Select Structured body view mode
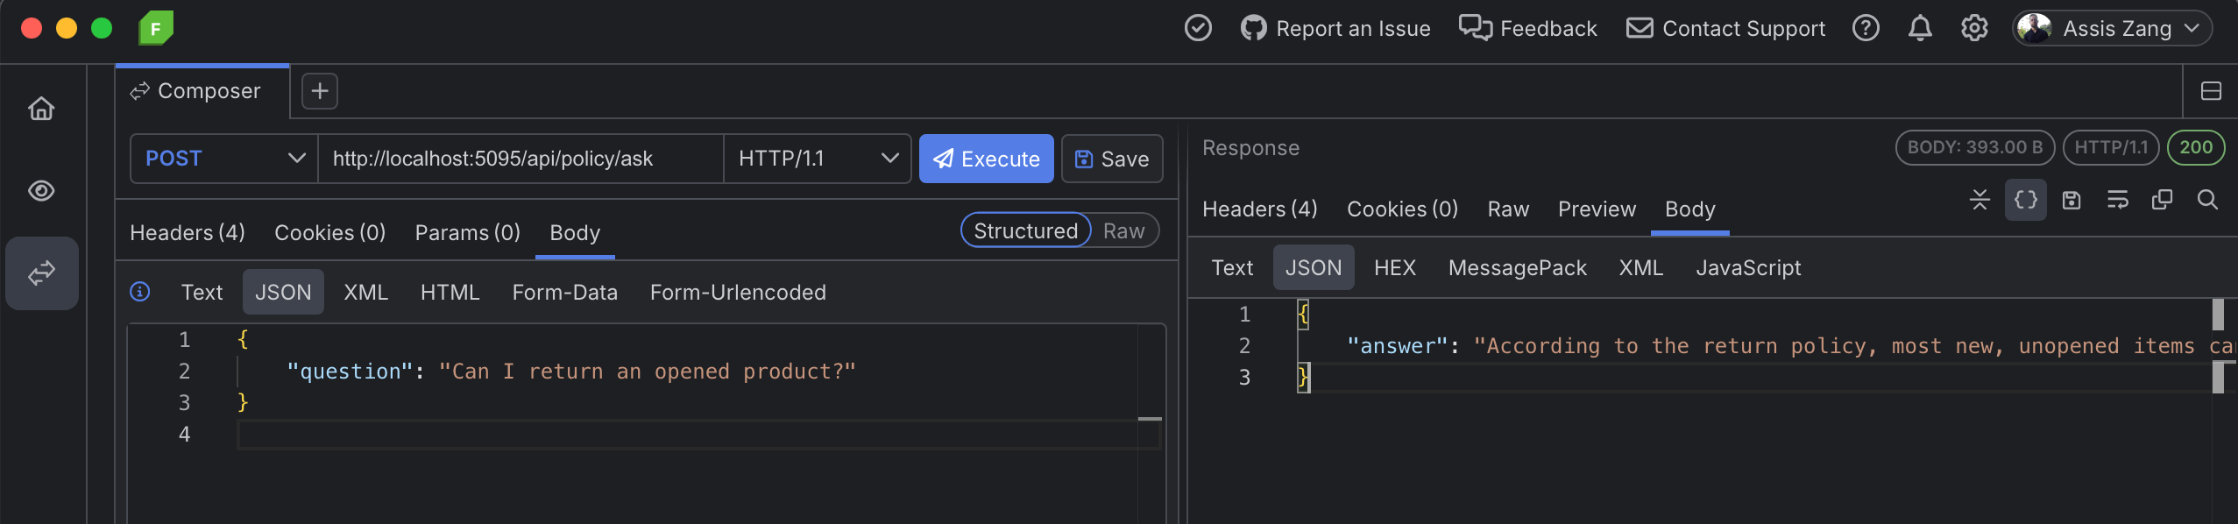 [1025, 231]
